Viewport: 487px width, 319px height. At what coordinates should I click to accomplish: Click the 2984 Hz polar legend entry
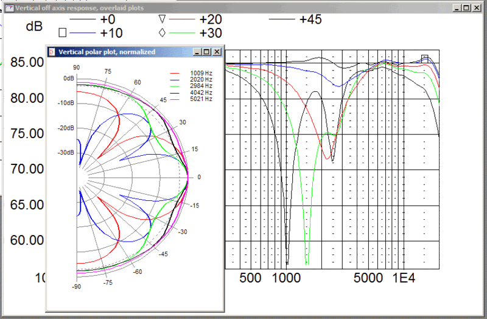point(191,86)
